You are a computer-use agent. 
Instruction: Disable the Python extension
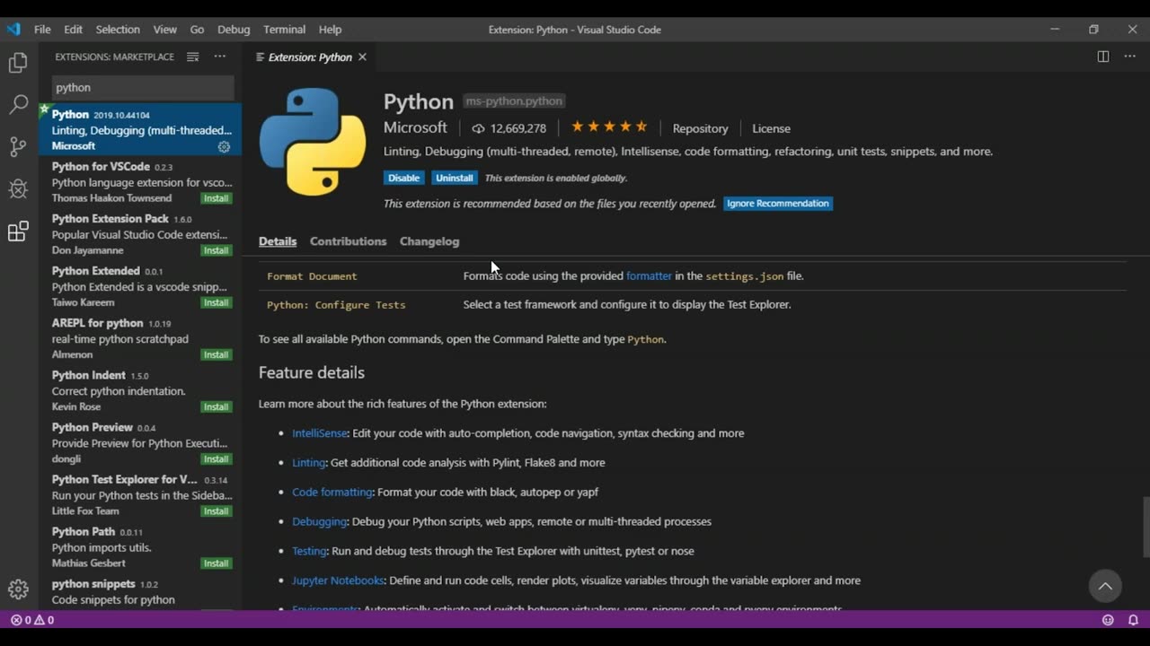(x=403, y=178)
